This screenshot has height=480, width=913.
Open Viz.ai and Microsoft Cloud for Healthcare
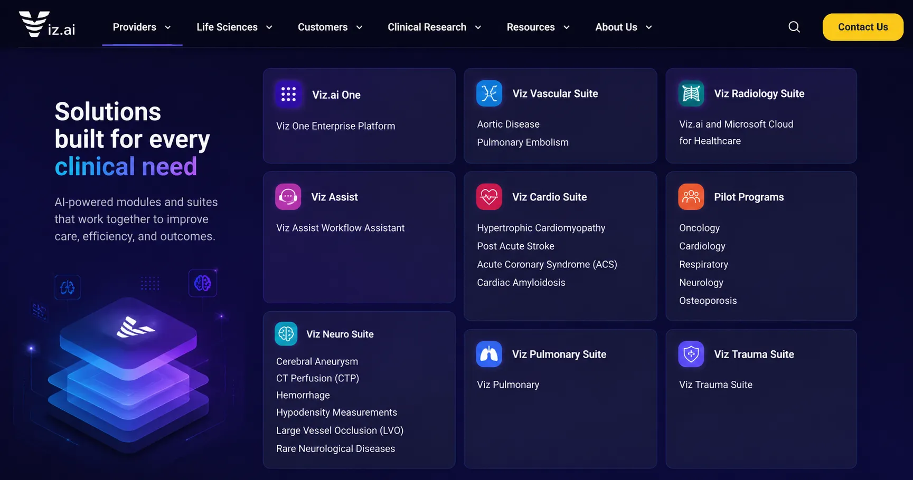click(736, 132)
